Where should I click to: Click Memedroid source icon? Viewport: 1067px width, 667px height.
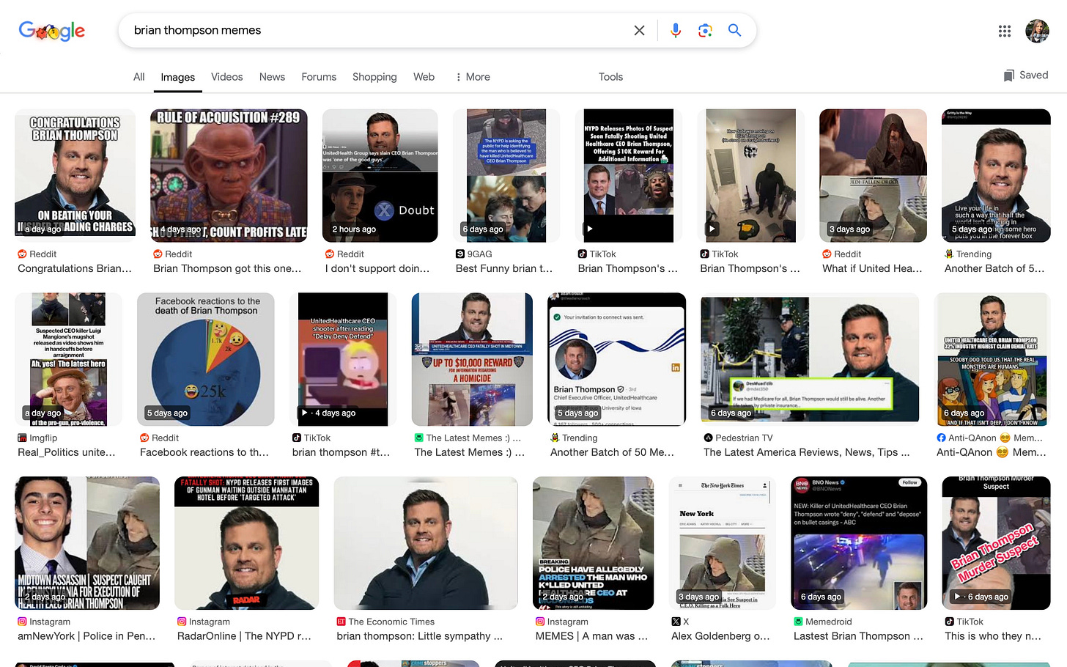[x=799, y=622]
